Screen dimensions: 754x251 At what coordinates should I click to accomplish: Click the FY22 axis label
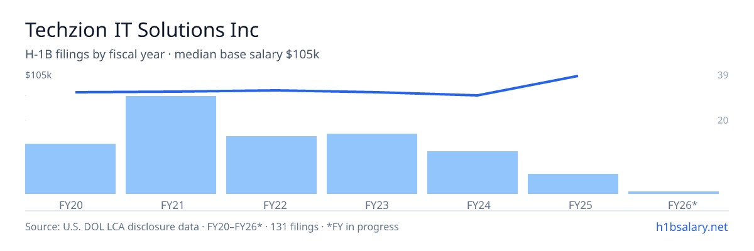271,205
